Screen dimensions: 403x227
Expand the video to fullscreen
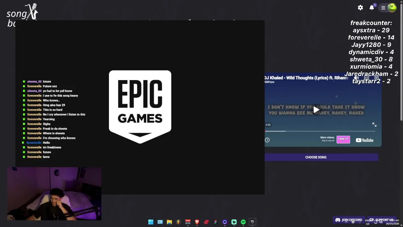(374, 125)
